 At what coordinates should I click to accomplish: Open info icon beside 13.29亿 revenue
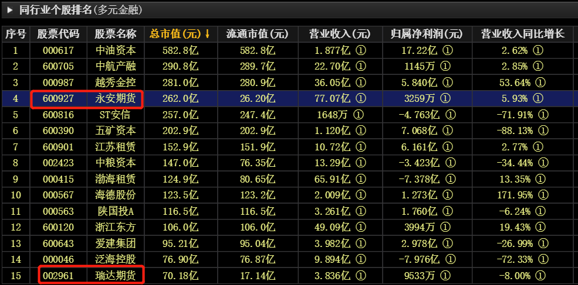tap(361, 163)
